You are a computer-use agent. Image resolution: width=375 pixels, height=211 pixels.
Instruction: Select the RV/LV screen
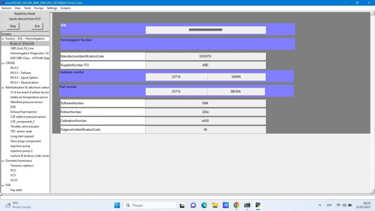click(14, 68)
